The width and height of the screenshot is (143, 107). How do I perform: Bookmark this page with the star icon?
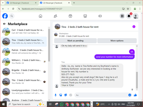click(128, 9)
